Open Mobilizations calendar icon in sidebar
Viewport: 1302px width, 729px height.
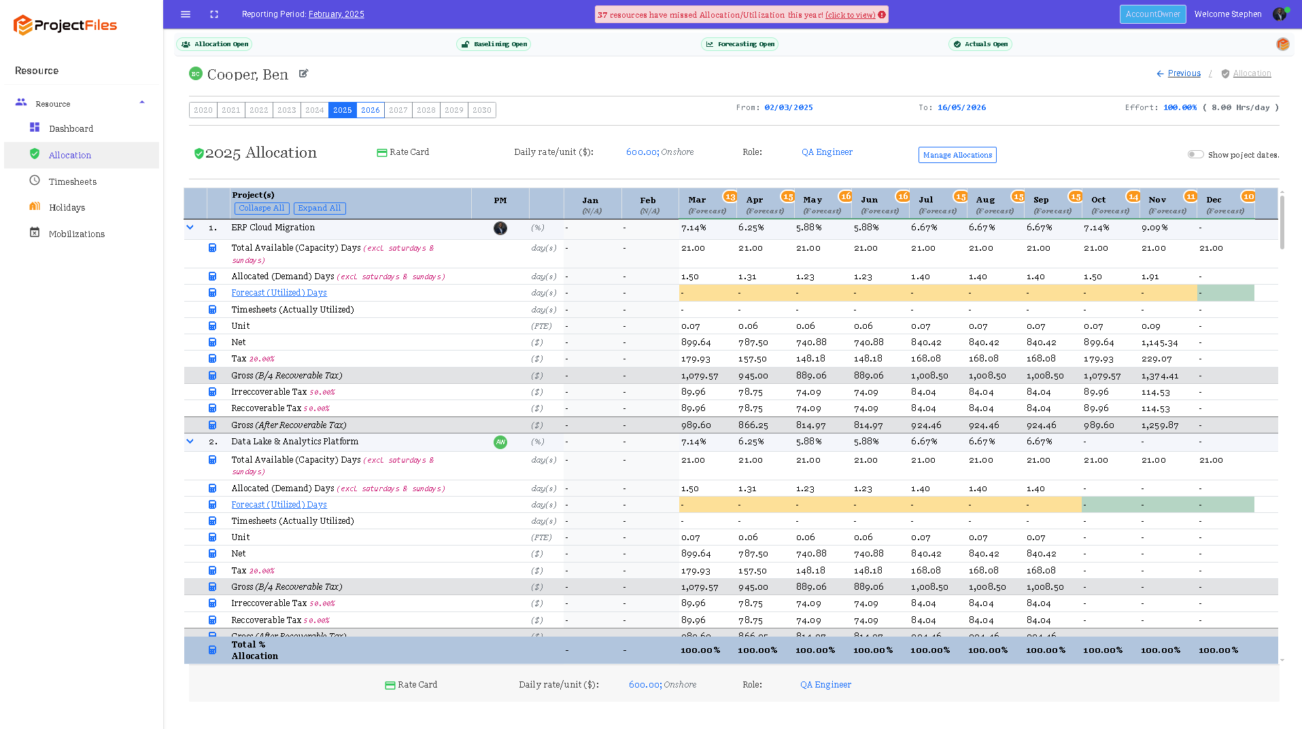pyautogui.click(x=35, y=232)
